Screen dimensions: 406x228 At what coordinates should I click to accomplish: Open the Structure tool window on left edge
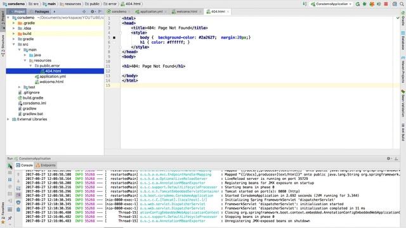click(x=3, y=46)
